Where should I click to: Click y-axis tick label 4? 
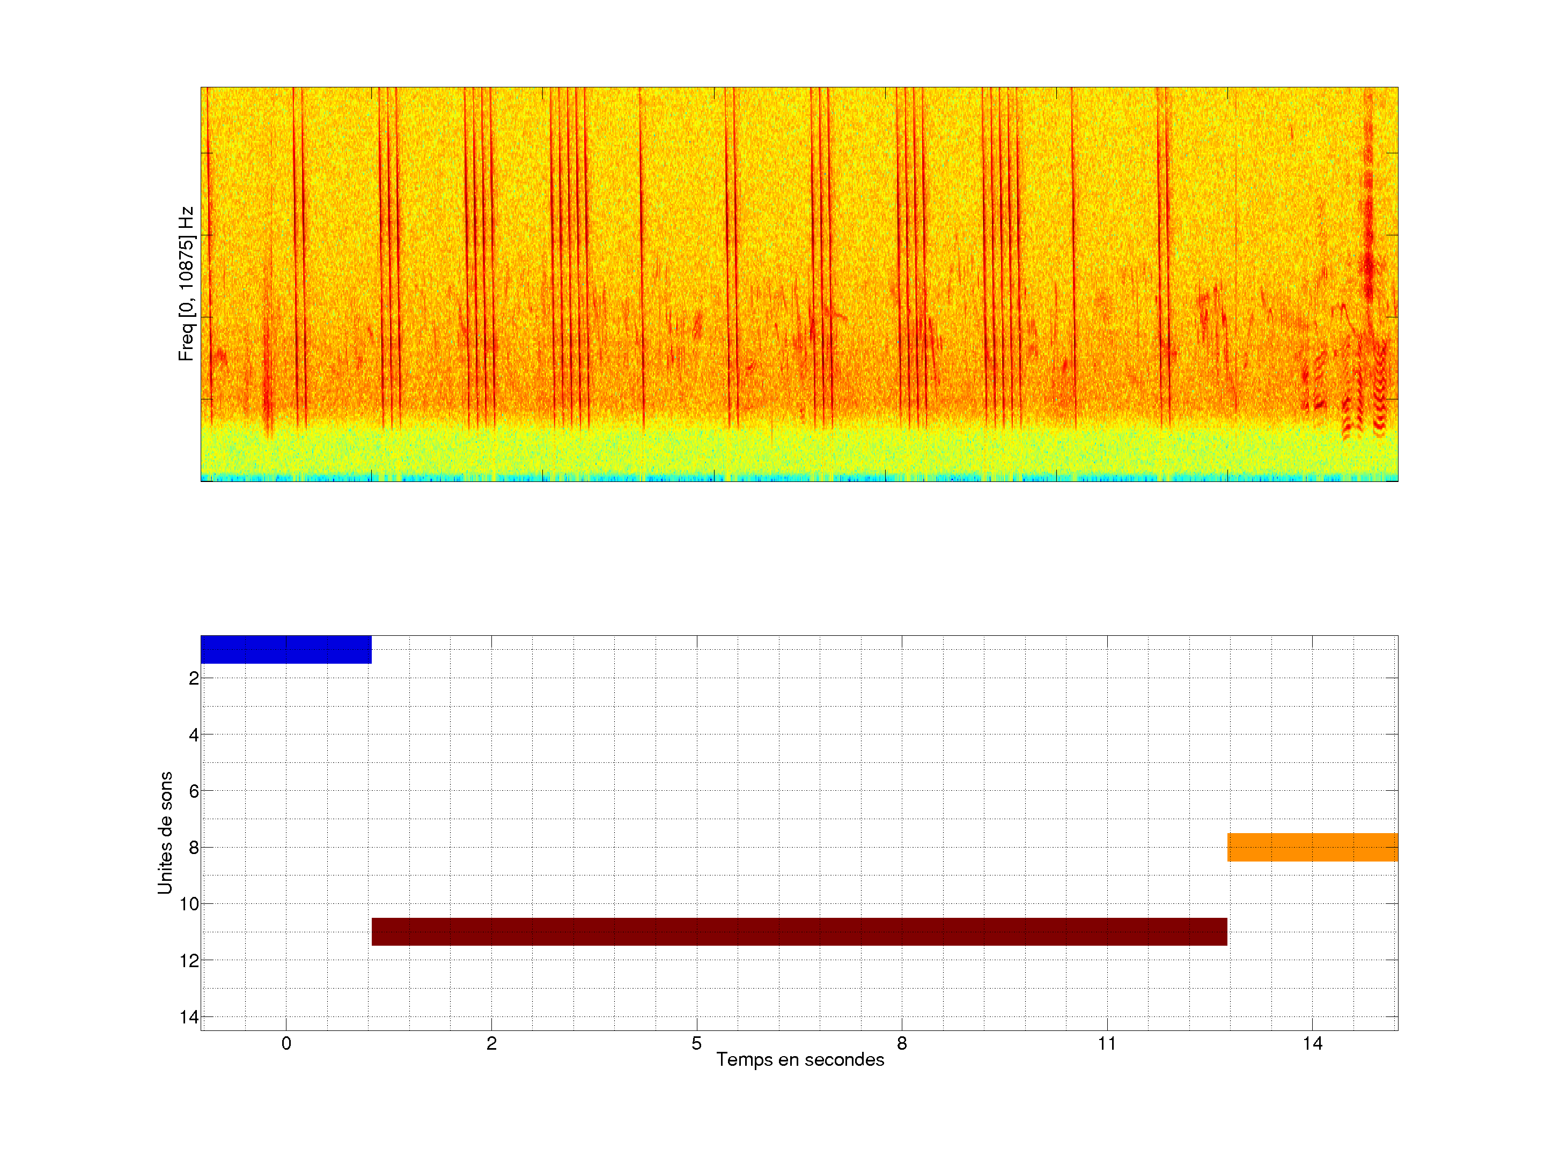(x=194, y=735)
